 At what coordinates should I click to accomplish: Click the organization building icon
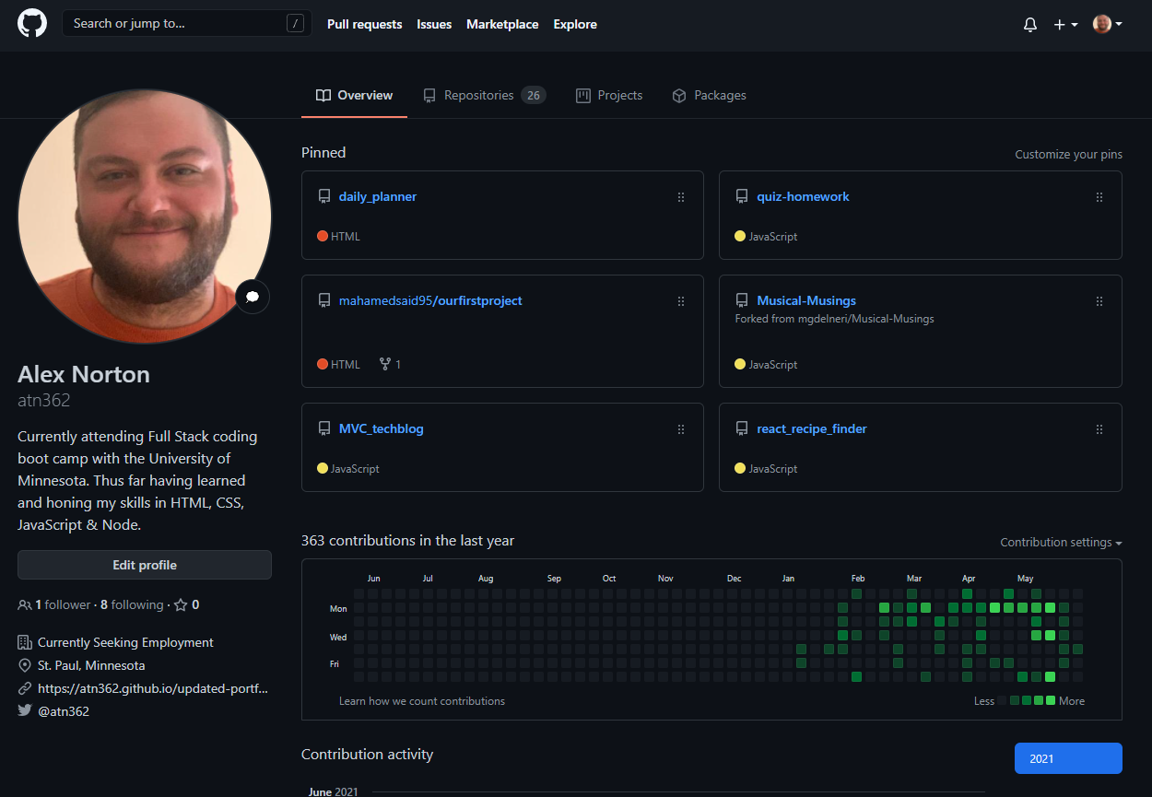(x=25, y=642)
